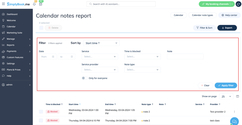
Task: Click the Settings gear icon
Action: point(3,63)
